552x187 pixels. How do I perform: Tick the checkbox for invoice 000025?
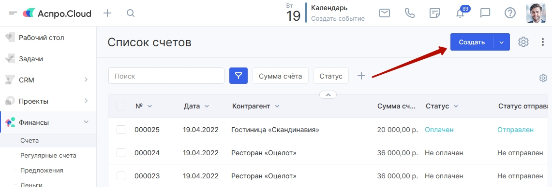(x=121, y=130)
